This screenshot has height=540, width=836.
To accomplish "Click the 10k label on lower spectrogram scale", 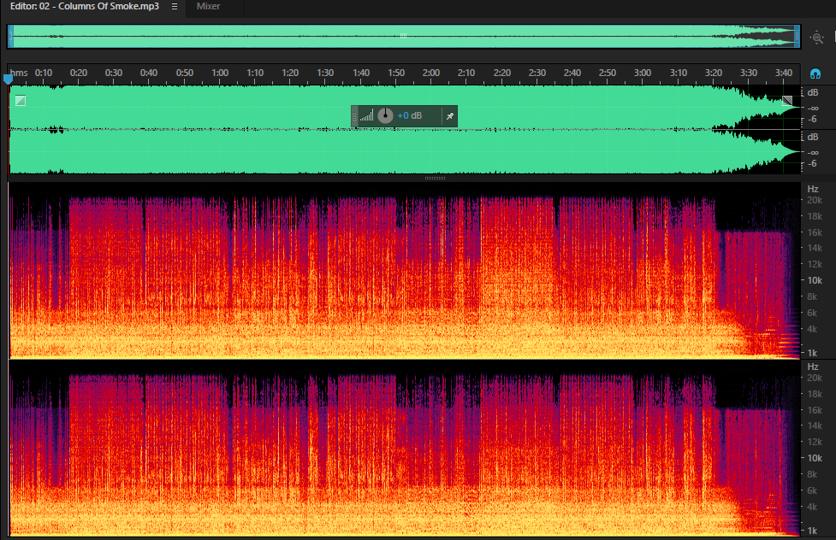I will 814,458.
